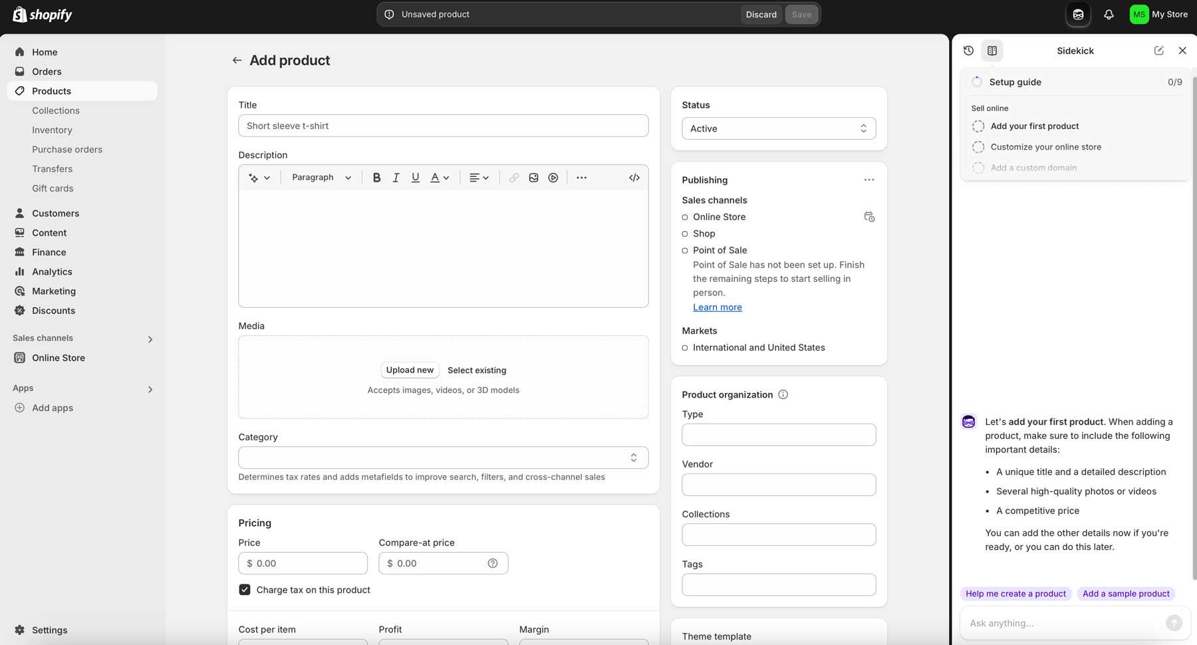Open Sidekick conversation history
1197x645 pixels.
pyautogui.click(x=969, y=50)
